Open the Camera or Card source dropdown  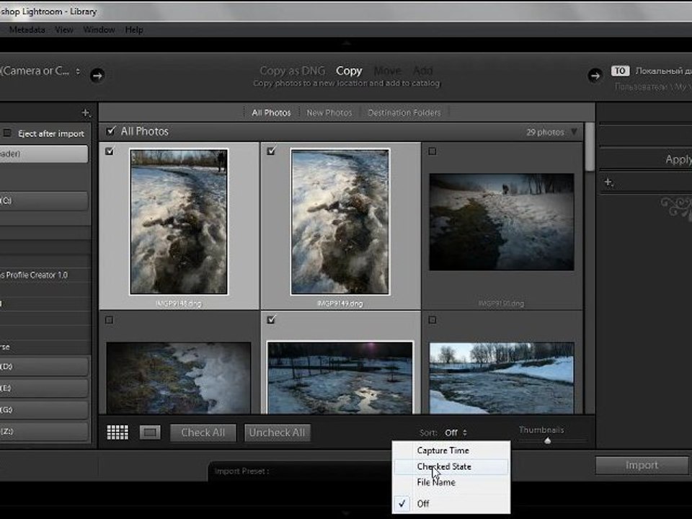(x=40, y=71)
